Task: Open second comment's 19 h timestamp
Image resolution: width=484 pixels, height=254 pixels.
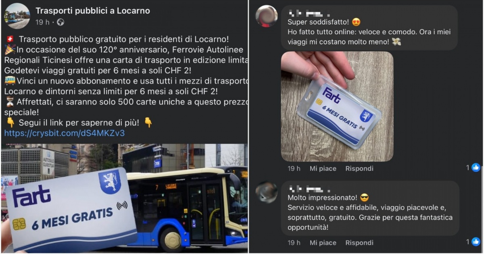Action: click(x=294, y=243)
